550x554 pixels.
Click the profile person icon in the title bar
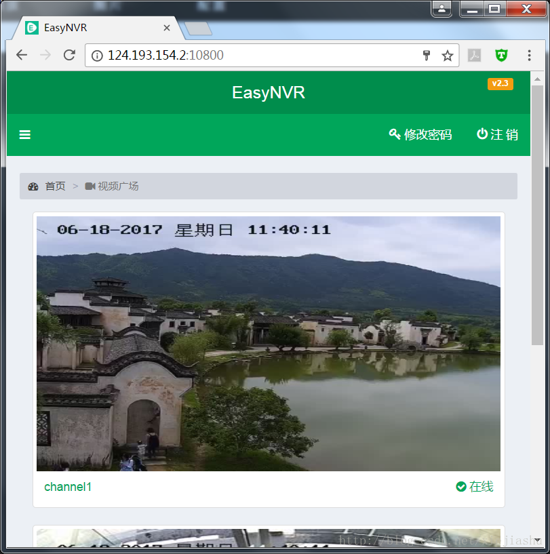(x=441, y=9)
